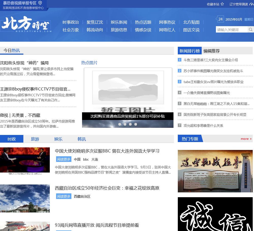Focus the 请输入关键词 search field
This screenshot has width=254, height=231.
pos(232,29)
